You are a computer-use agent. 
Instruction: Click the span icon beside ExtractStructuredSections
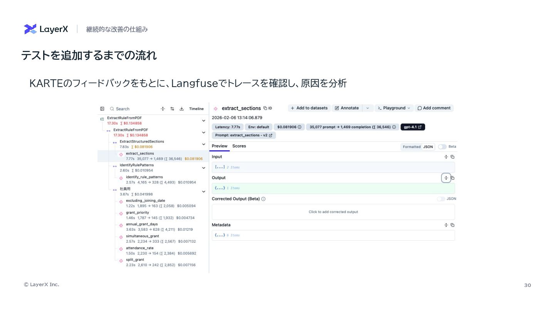tap(115, 143)
